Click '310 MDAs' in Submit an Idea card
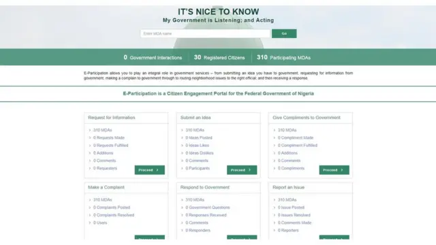 pyautogui.click(x=195, y=130)
